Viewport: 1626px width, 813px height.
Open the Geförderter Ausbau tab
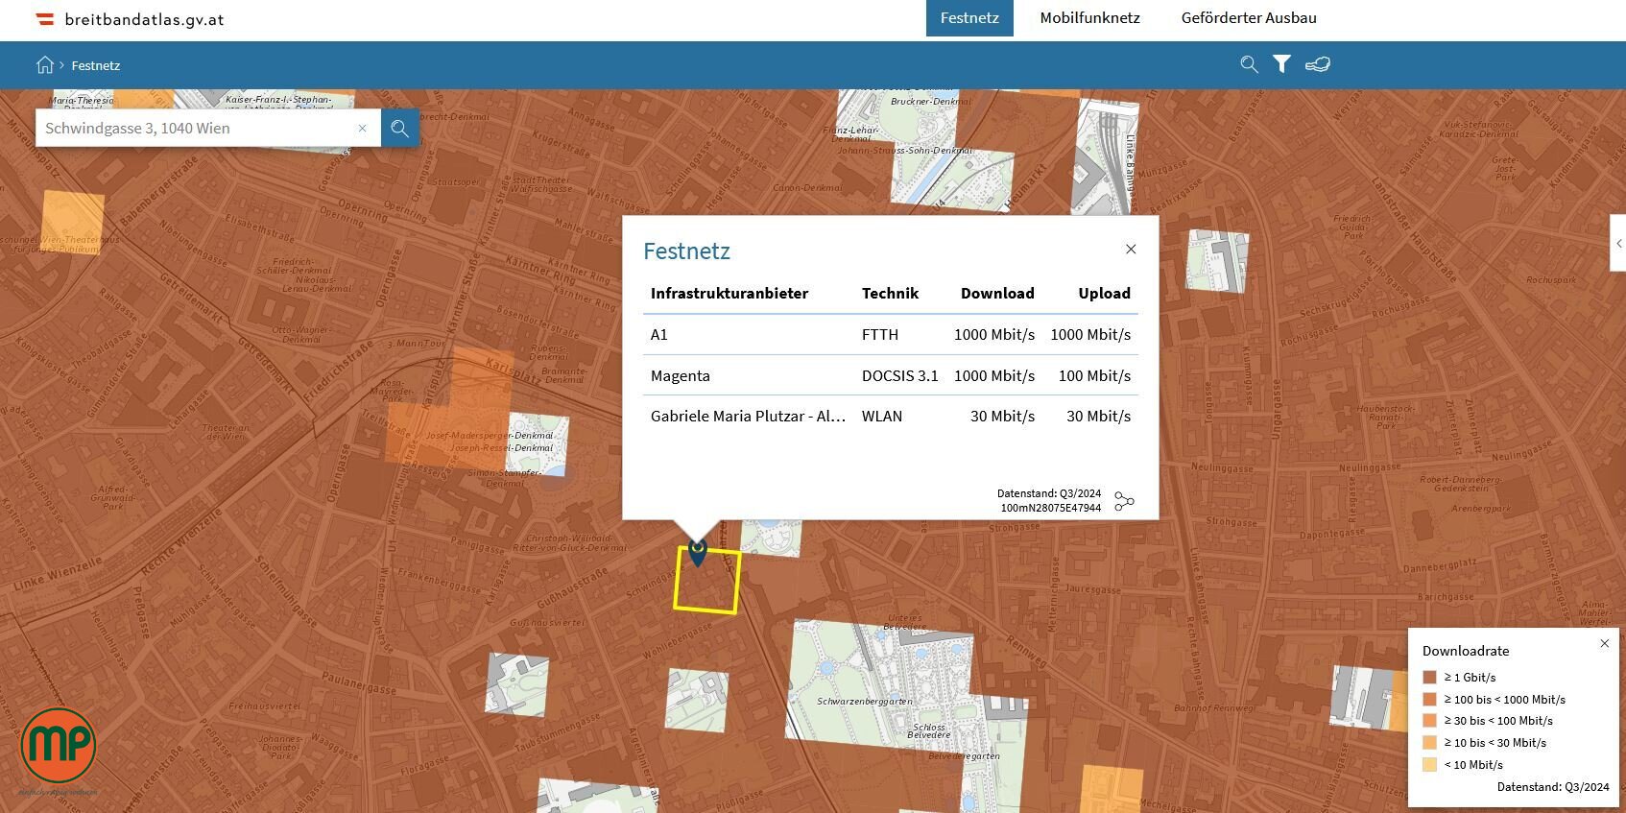[1248, 18]
